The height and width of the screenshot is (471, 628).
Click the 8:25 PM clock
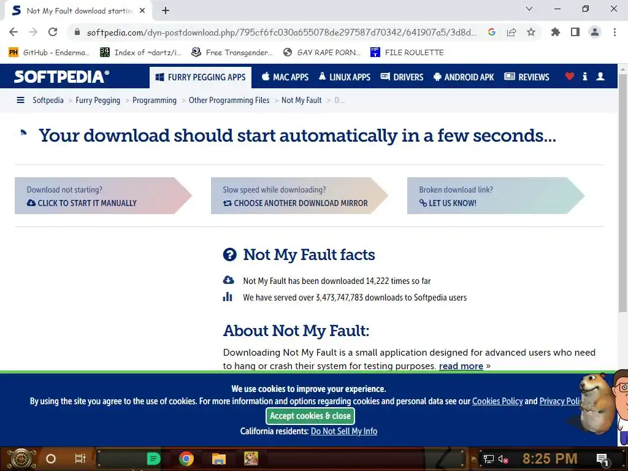[549, 459]
